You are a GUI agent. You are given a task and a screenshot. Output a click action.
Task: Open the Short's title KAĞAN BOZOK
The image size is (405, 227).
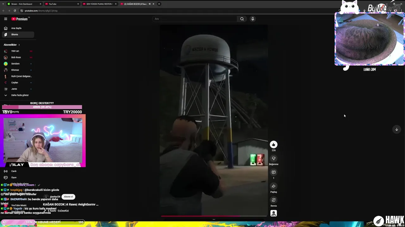pos(71,204)
